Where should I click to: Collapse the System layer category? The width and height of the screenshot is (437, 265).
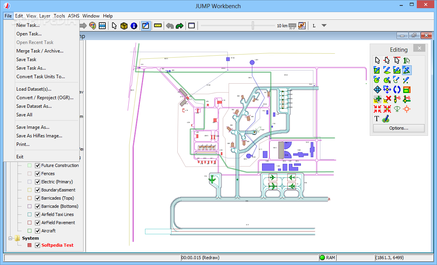[x=10, y=238]
